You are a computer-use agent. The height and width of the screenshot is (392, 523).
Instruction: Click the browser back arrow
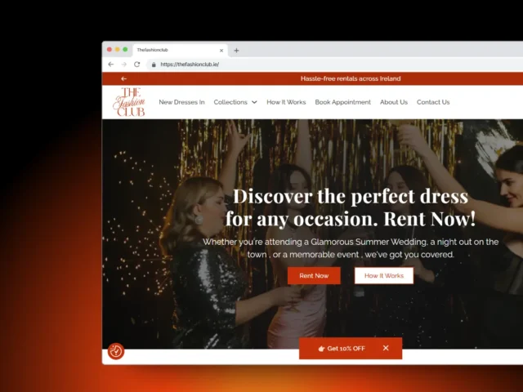pos(111,65)
